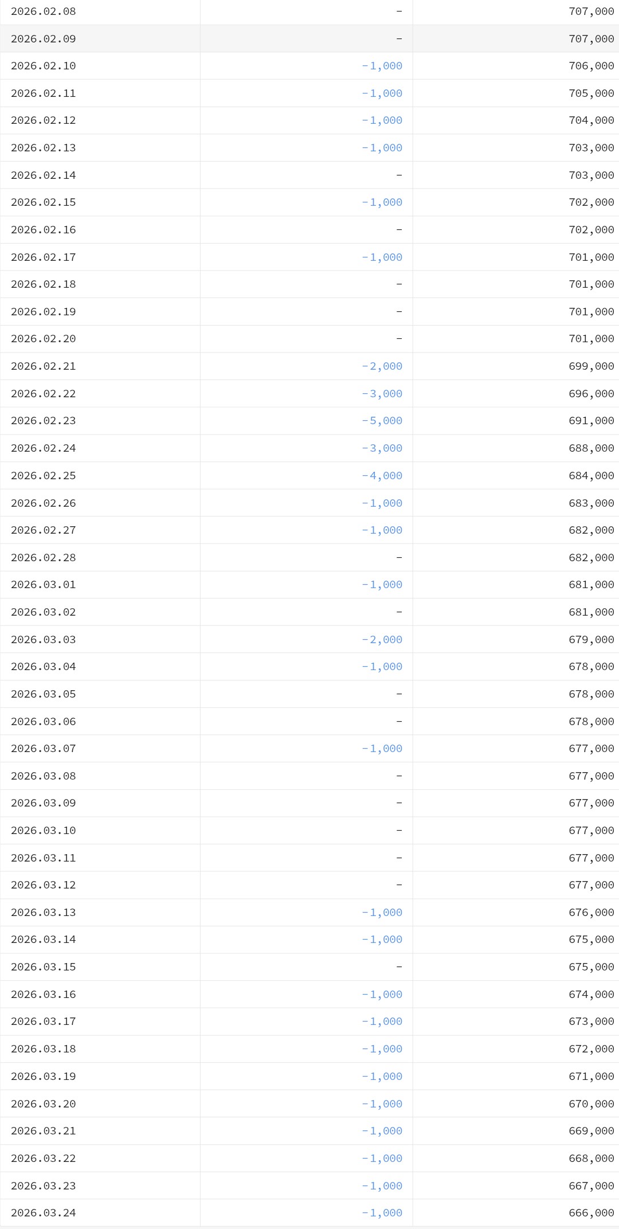Screen dimensions: 619x1229
Task: Click the -4,000 change on 2026.02.25
Action: 382,476
